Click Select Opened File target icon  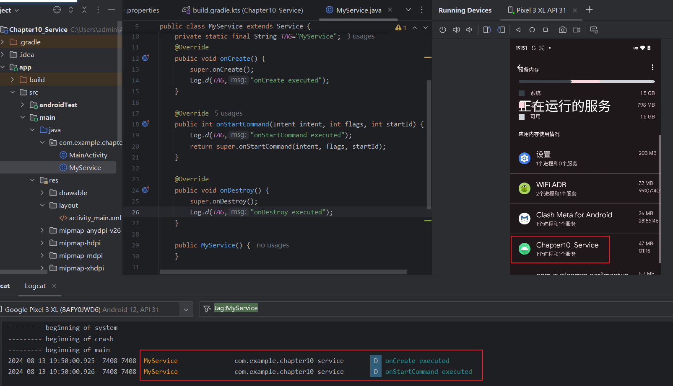pyautogui.click(x=57, y=10)
